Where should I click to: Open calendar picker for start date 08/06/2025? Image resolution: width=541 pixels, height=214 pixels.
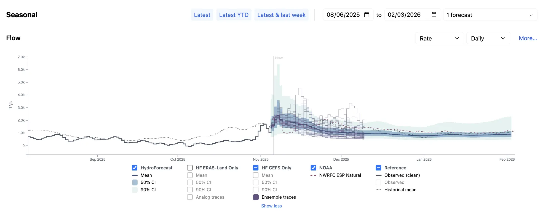tap(367, 15)
